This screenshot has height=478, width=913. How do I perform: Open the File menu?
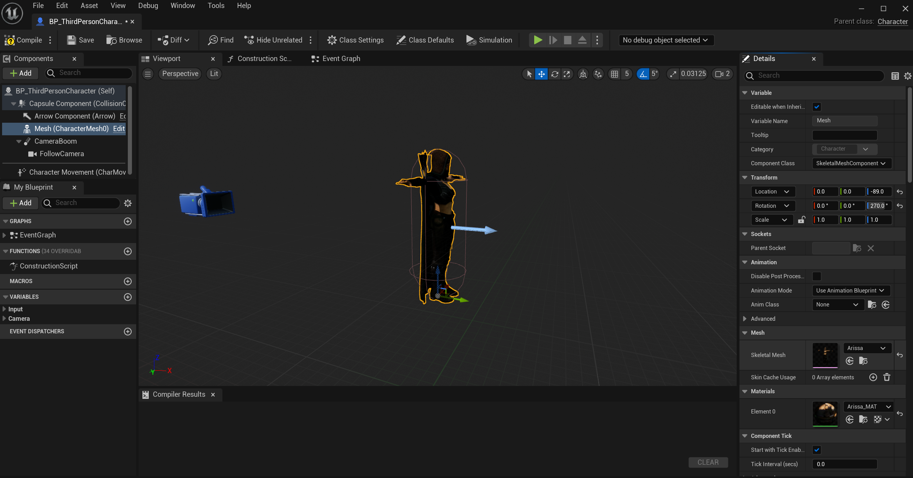pyautogui.click(x=38, y=6)
